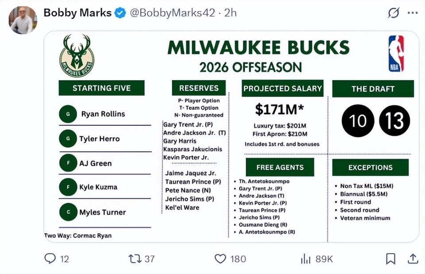
Task: Click the Bucks deer logo in image
Action: (x=77, y=55)
